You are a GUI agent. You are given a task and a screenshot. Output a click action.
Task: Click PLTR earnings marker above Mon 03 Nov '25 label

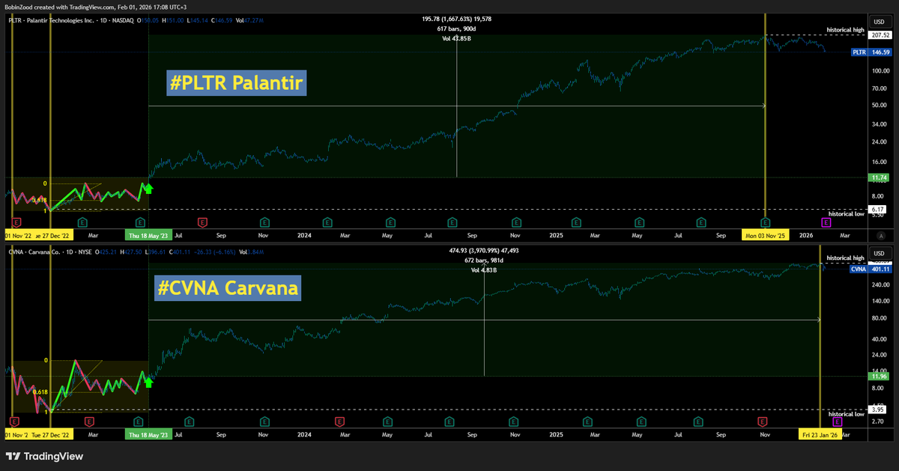coord(765,222)
